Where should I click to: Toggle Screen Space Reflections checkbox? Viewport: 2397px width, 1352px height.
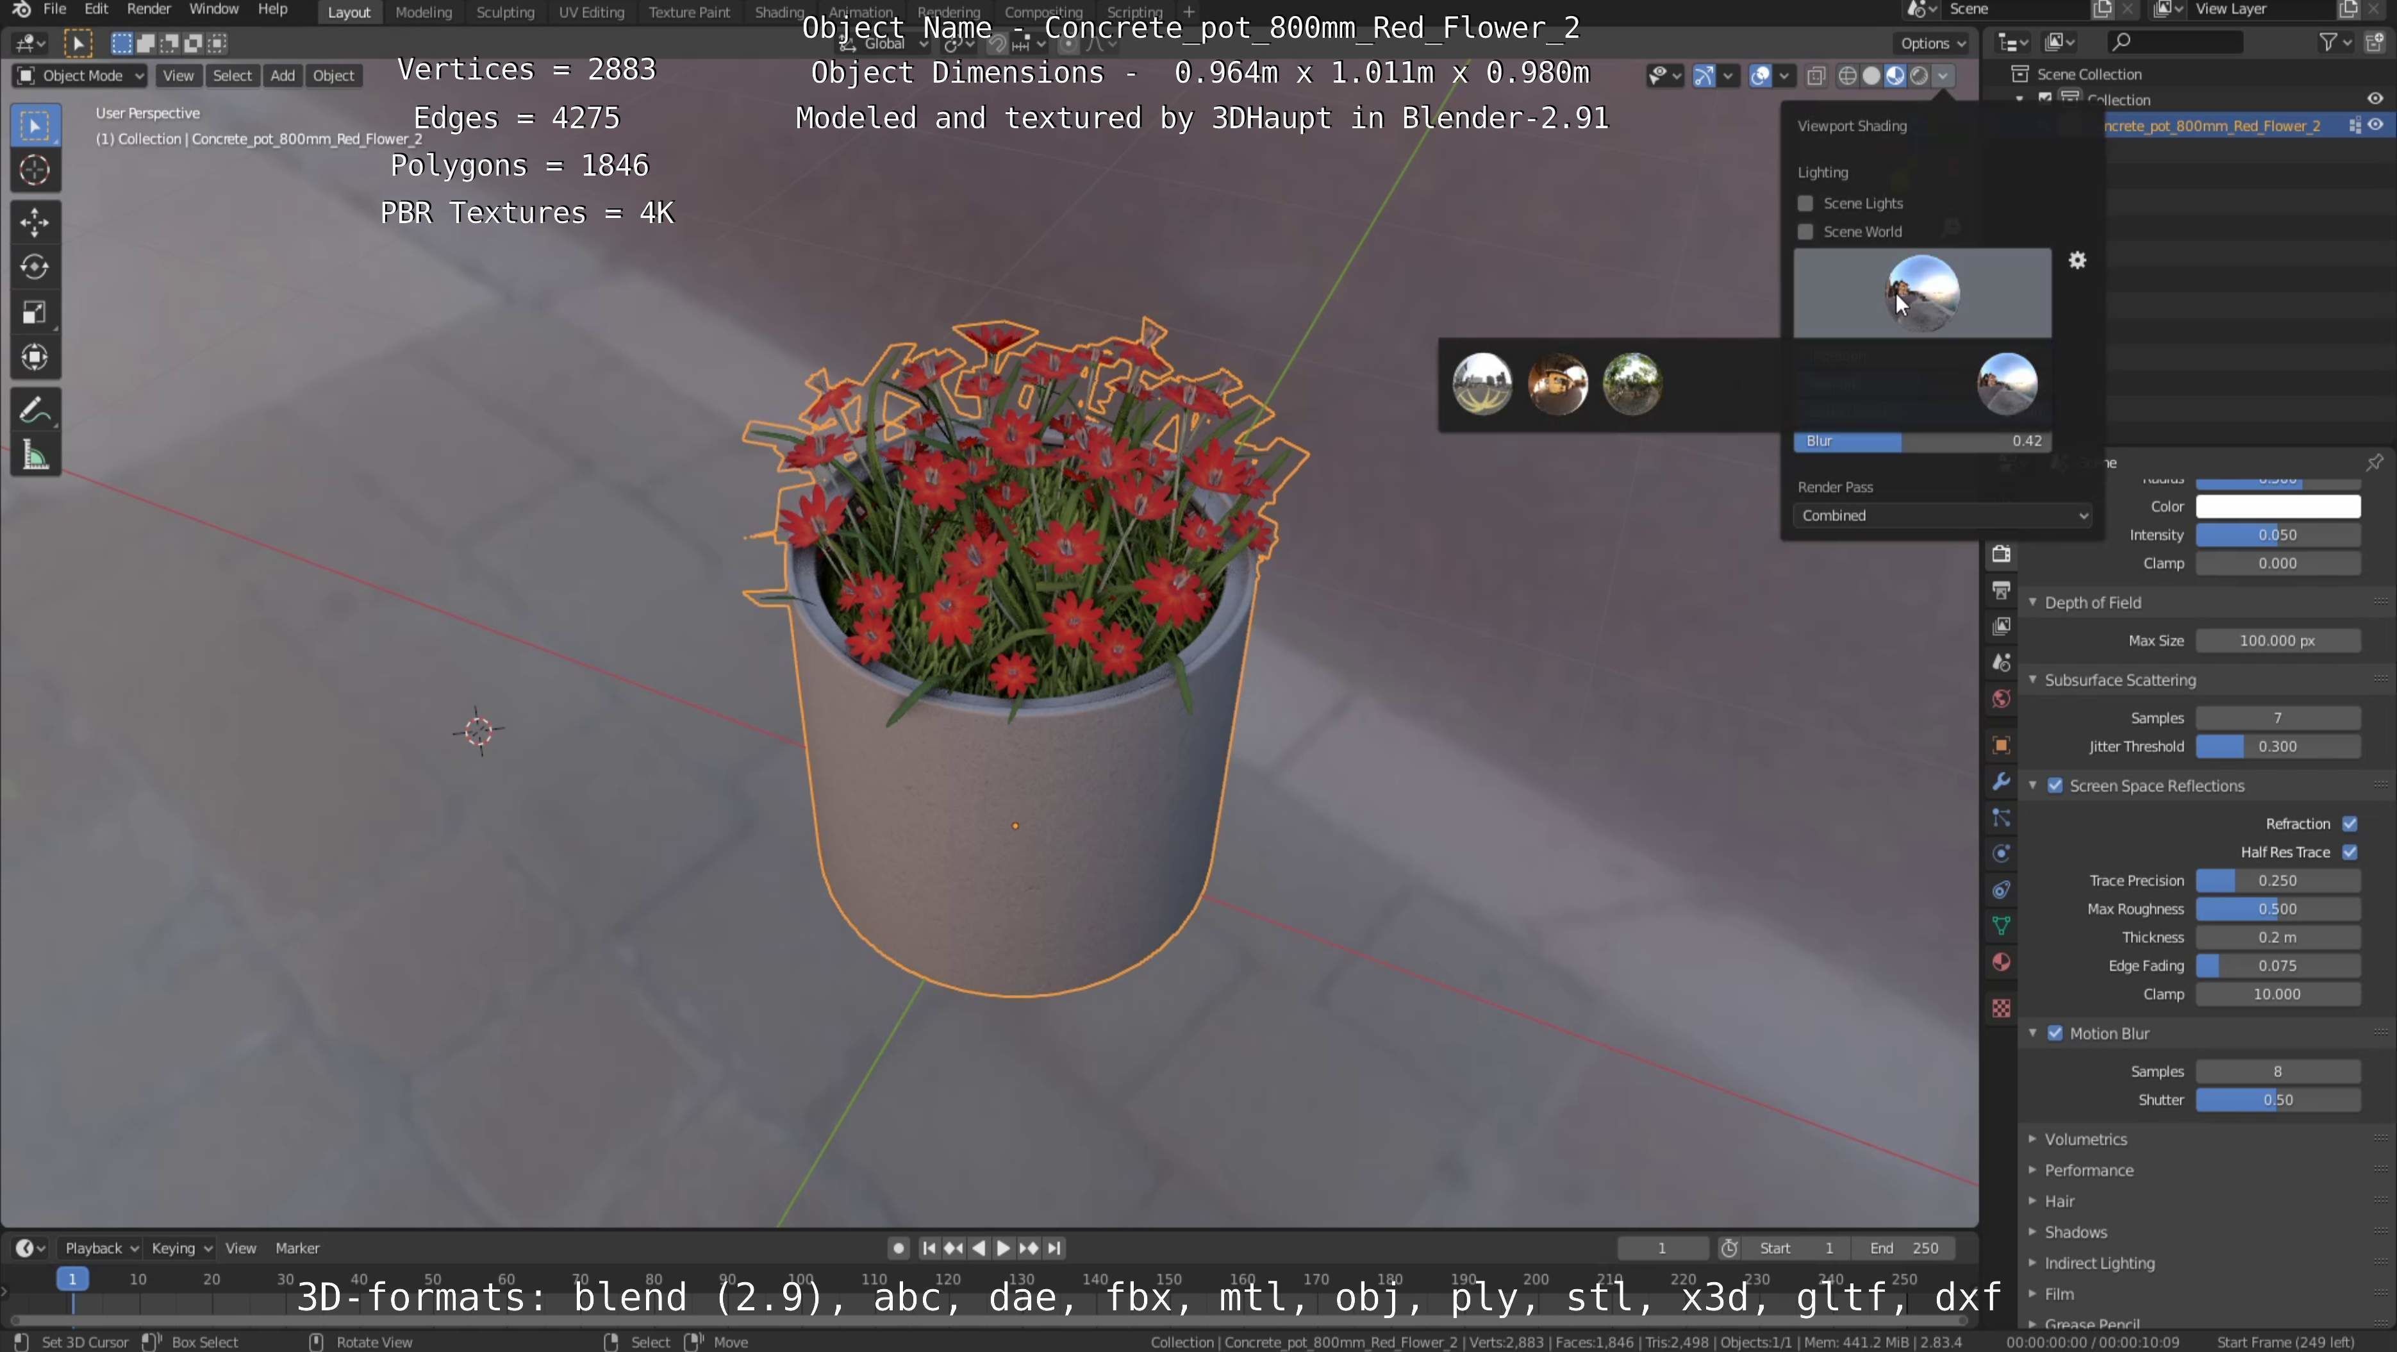point(2055,785)
